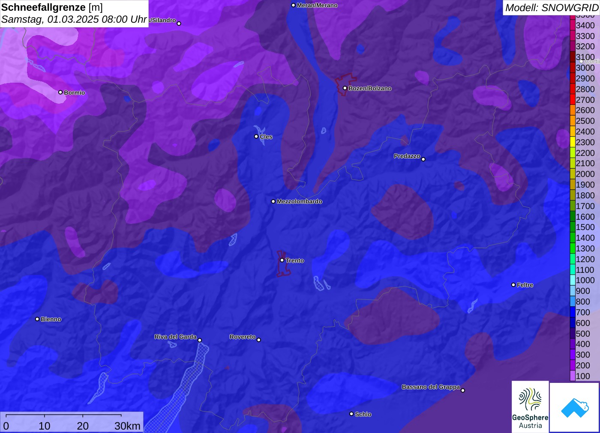Click the 'Meran/Merano' map label

(317, 5)
